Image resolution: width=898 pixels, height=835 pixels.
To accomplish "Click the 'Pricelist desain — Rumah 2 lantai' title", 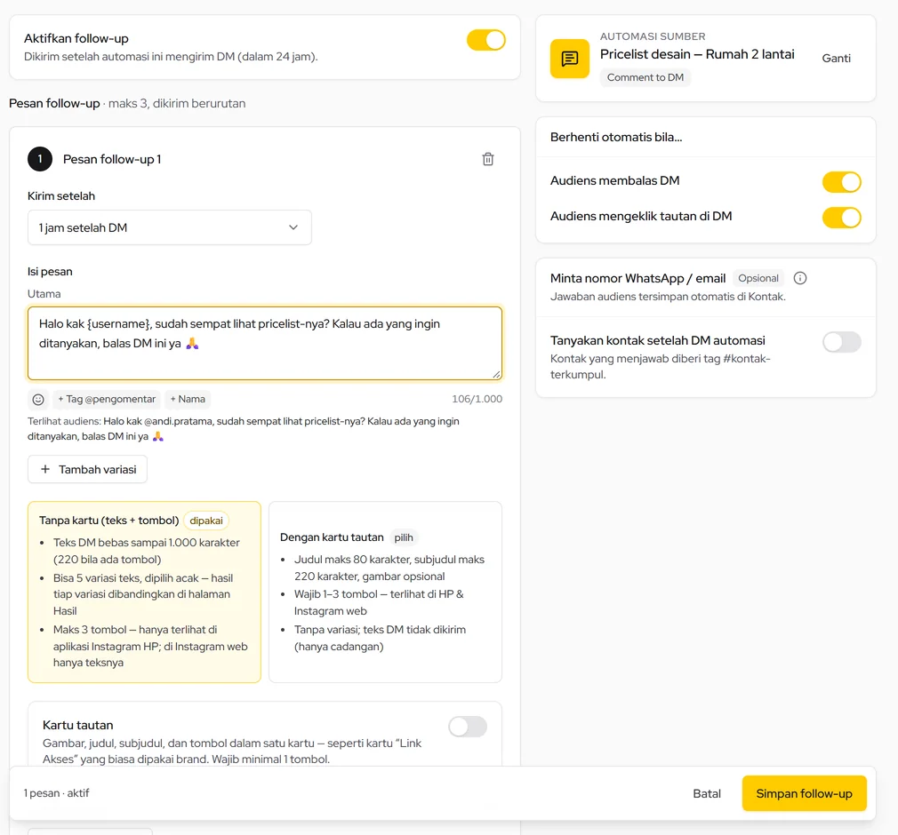I will click(x=697, y=54).
